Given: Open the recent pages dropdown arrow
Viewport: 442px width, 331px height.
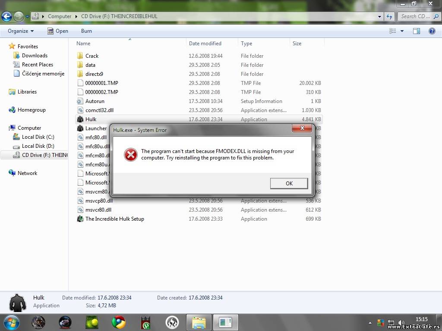Looking at the screenshot, I should pyautogui.click(x=27, y=17).
